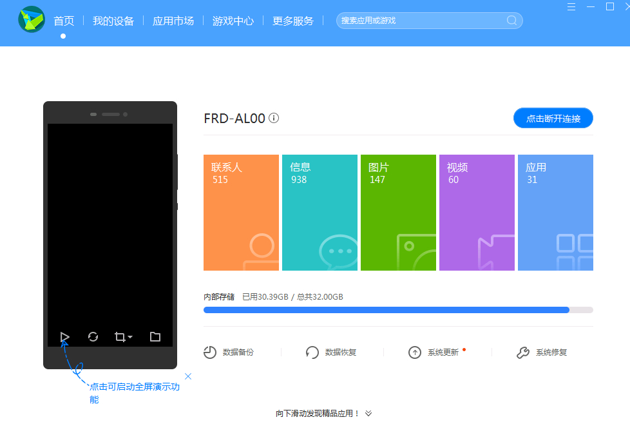Click 已用30.39GB / 总共32.00GB text
Image resolution: width=630 pixels, height=424 pixels.
pyautogui.click(x=293, y=297)
